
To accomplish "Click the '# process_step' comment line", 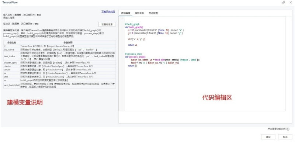I will (133, 54).
